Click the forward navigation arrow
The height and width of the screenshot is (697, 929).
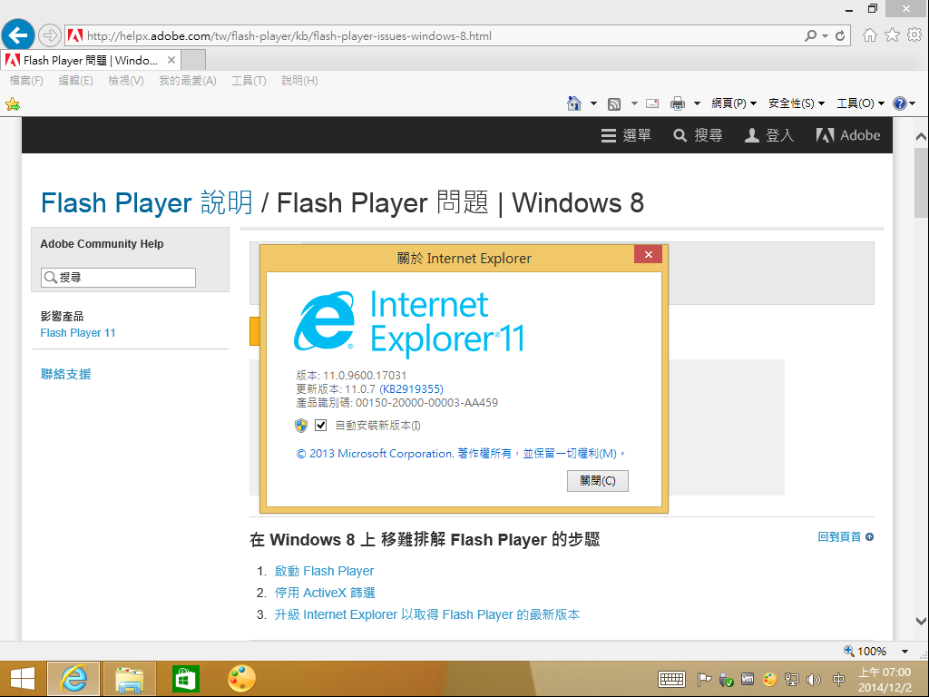(50, 35)
